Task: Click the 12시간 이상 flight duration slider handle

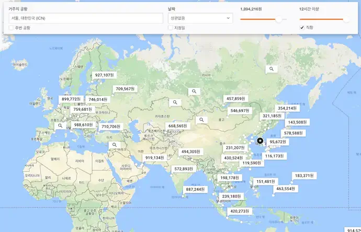Action: pyautogui.click(x=346, y=19)
